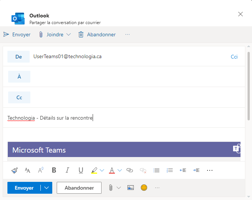252x200 pixels.
Task: Click the Joindre paperclip icon in top toolbar
Action: coord(41,34)
